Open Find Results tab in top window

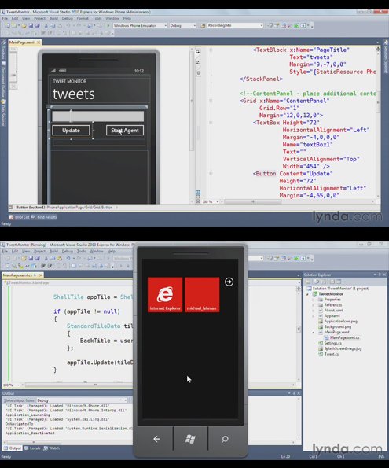(x=44, y=217)
